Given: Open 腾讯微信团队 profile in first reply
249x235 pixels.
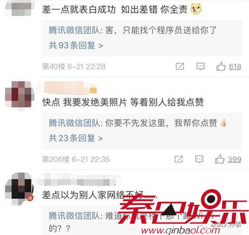Looking at the screenshot, I should coord(74,31).
